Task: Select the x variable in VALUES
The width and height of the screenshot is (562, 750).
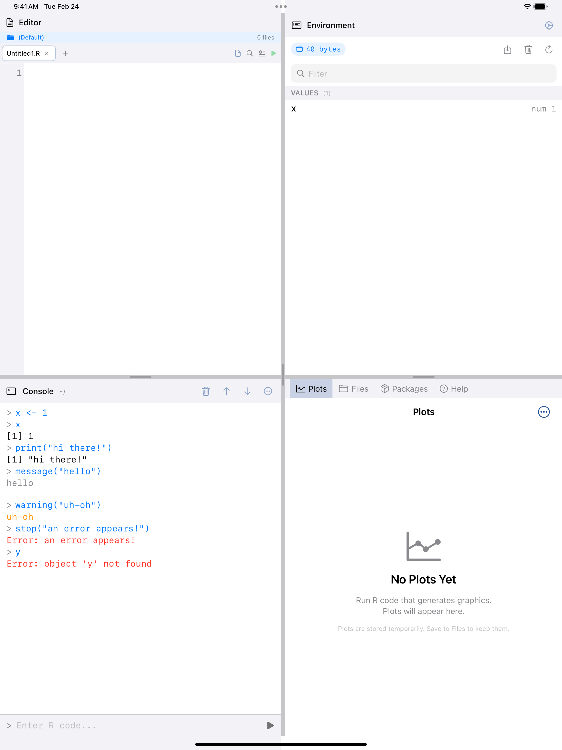Action: coord(293,108)
